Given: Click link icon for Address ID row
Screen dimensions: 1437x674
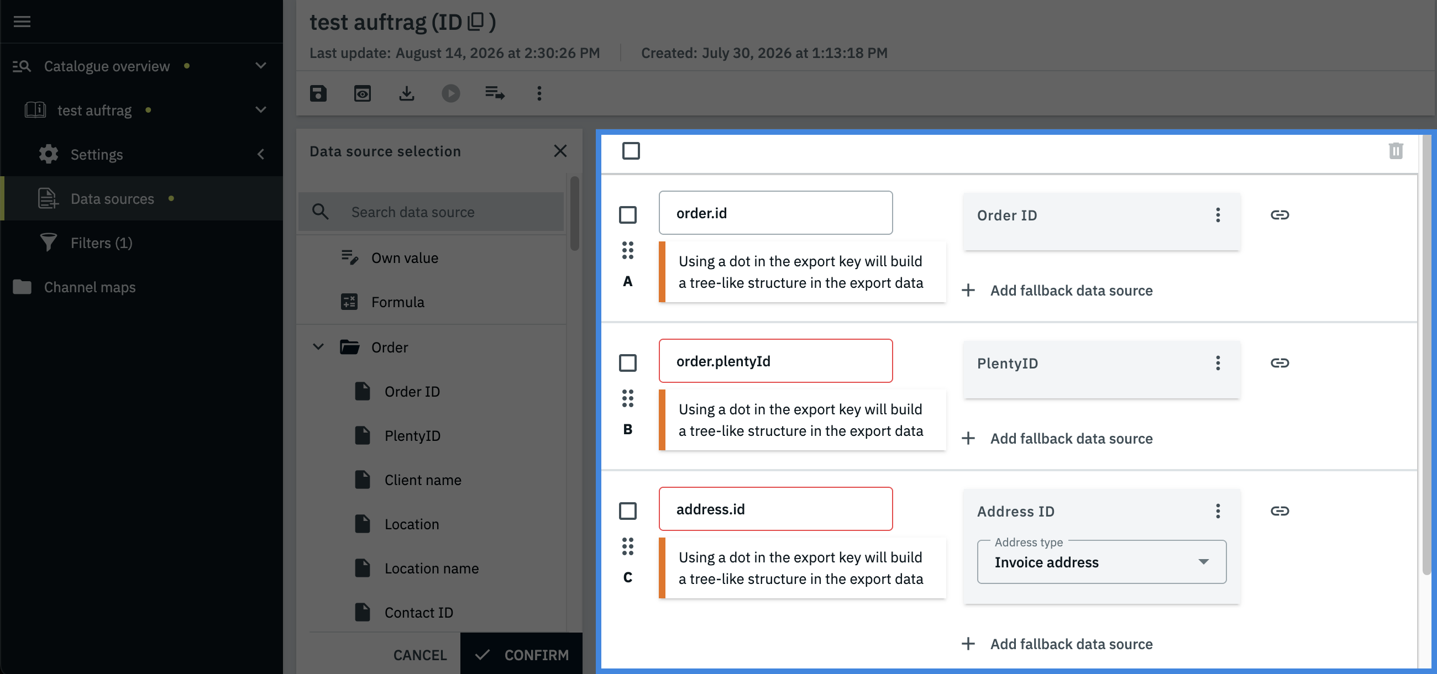Looking at the screenshot, I should (1279, 510).
